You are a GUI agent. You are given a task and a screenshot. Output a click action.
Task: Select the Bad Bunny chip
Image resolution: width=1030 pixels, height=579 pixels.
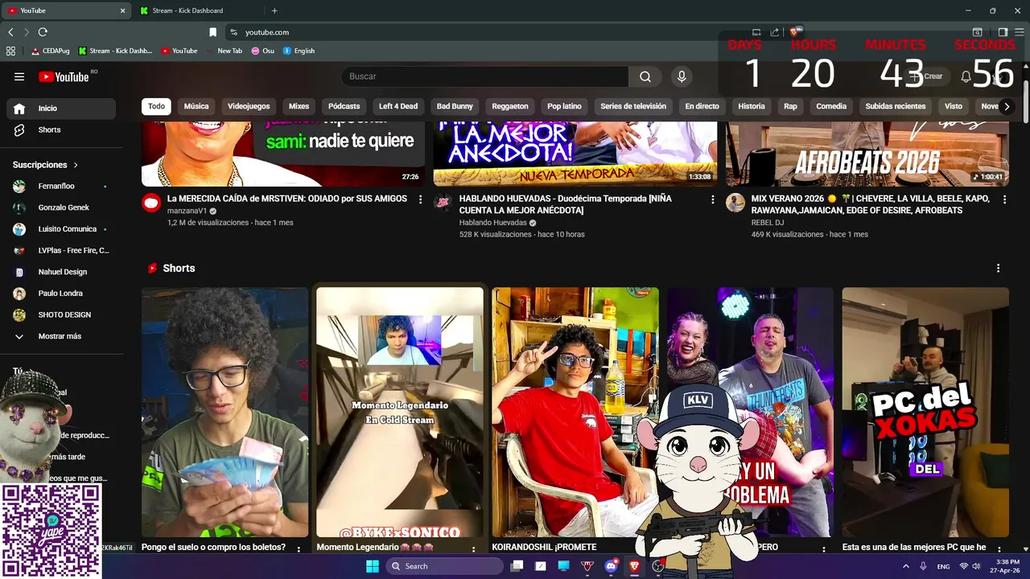coord(455,106)
